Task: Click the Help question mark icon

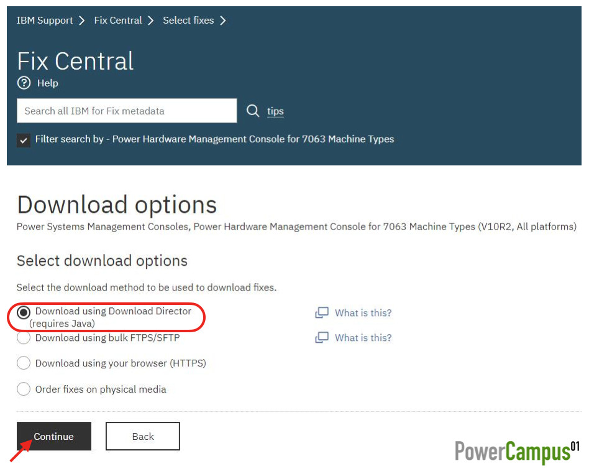Action: pyautogui.click(x=24, y=83)
